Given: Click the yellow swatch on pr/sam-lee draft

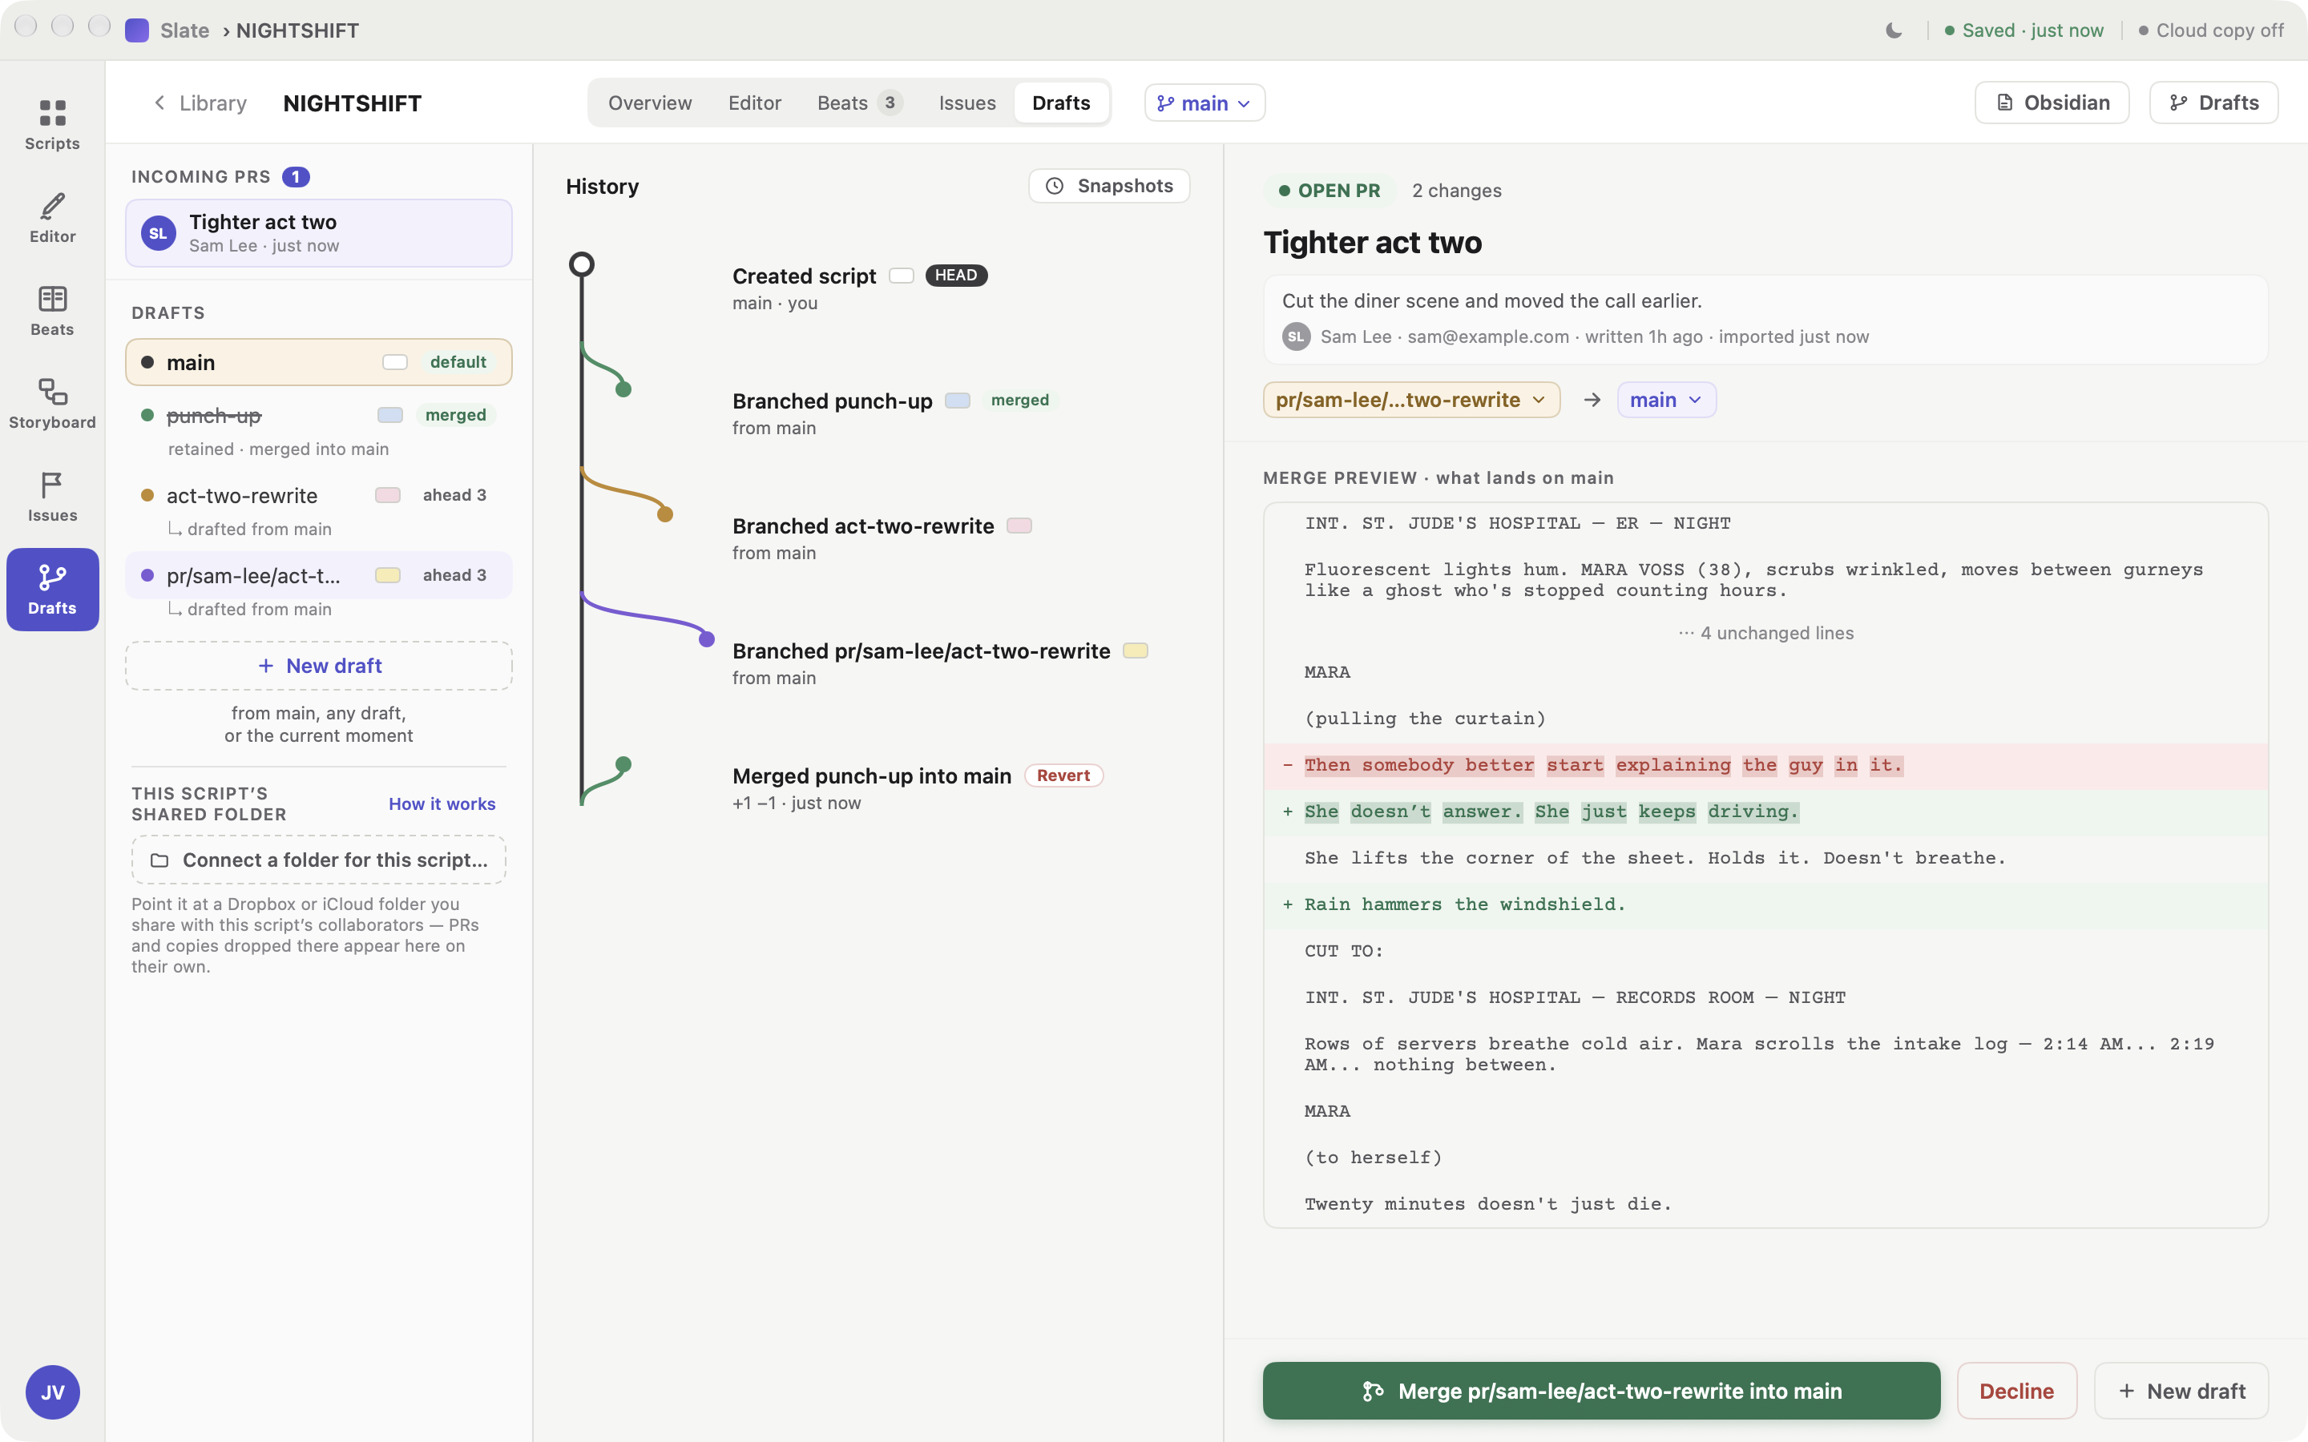Looking at the screenshot, I should tap(388, 575).
